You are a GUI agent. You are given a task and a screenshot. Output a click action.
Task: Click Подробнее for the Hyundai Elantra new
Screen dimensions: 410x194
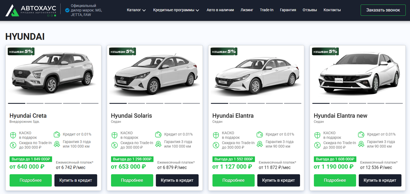coord(335,180)
